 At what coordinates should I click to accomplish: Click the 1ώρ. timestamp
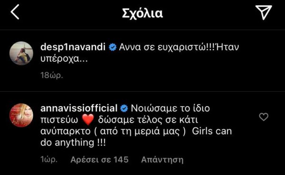[49, 159]
